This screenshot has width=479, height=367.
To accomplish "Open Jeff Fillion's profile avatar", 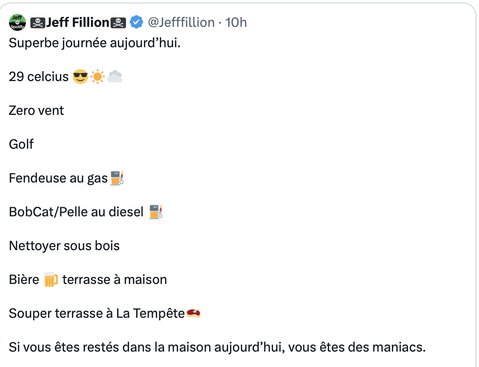I will pos(17,22).
